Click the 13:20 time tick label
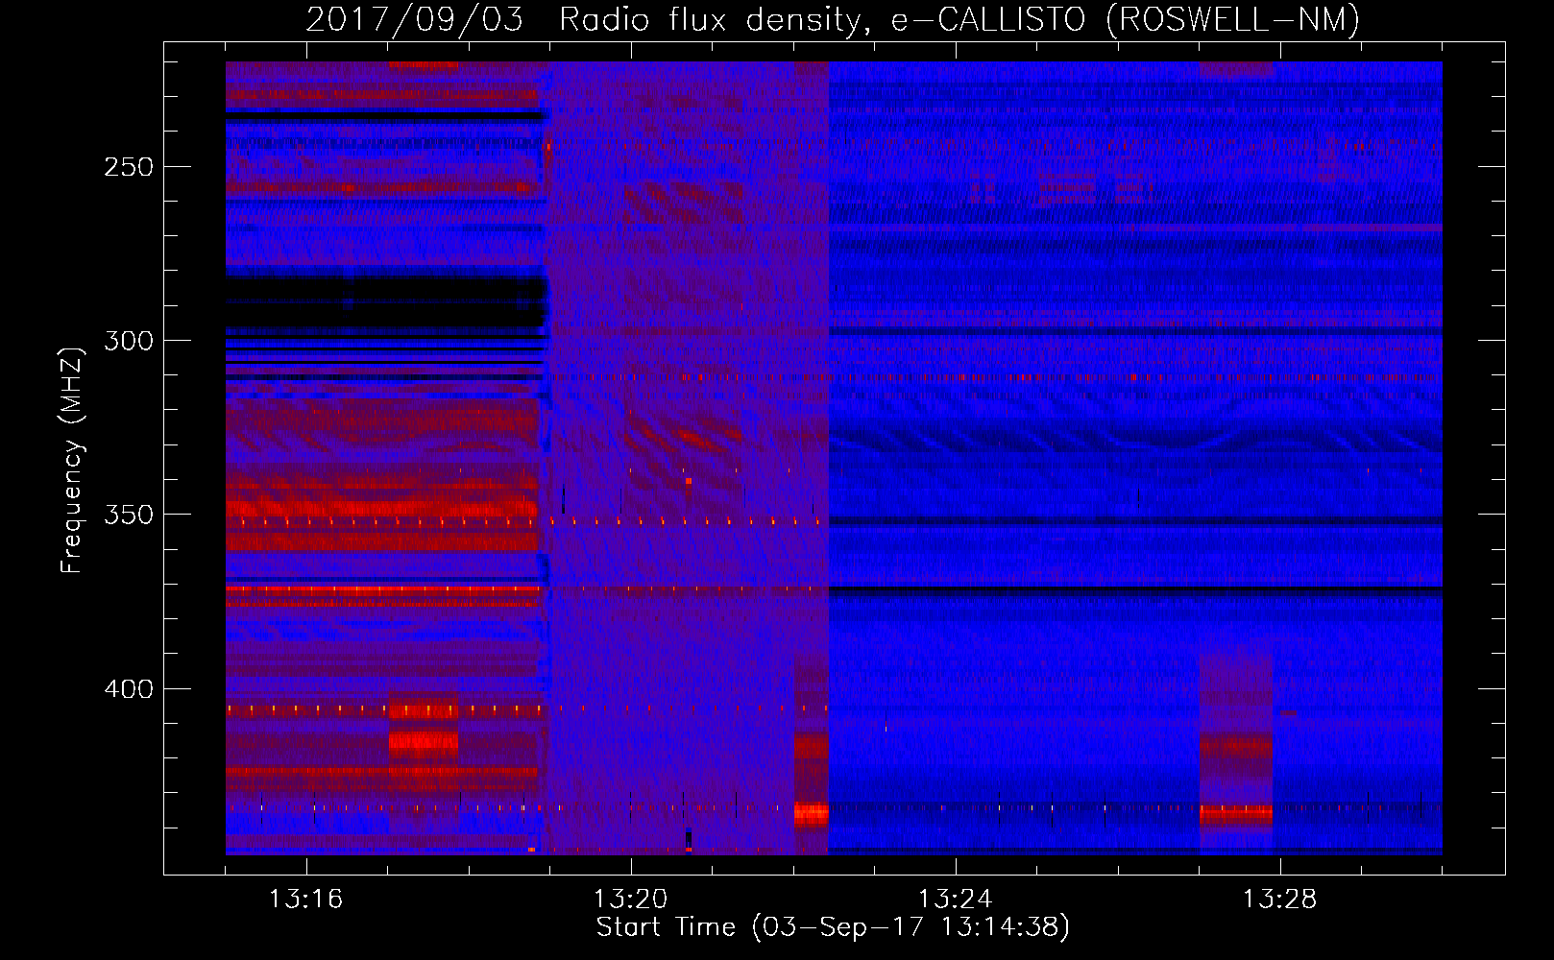1554x960 pixels. click(631, 900)
